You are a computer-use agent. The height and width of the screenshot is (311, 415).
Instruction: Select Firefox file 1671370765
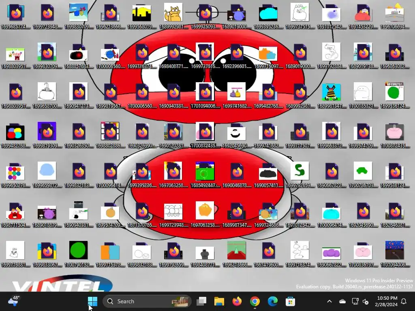click(141, 215)
